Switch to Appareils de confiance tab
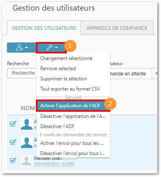This screenshot has height=177, width=161. point(117,28)
